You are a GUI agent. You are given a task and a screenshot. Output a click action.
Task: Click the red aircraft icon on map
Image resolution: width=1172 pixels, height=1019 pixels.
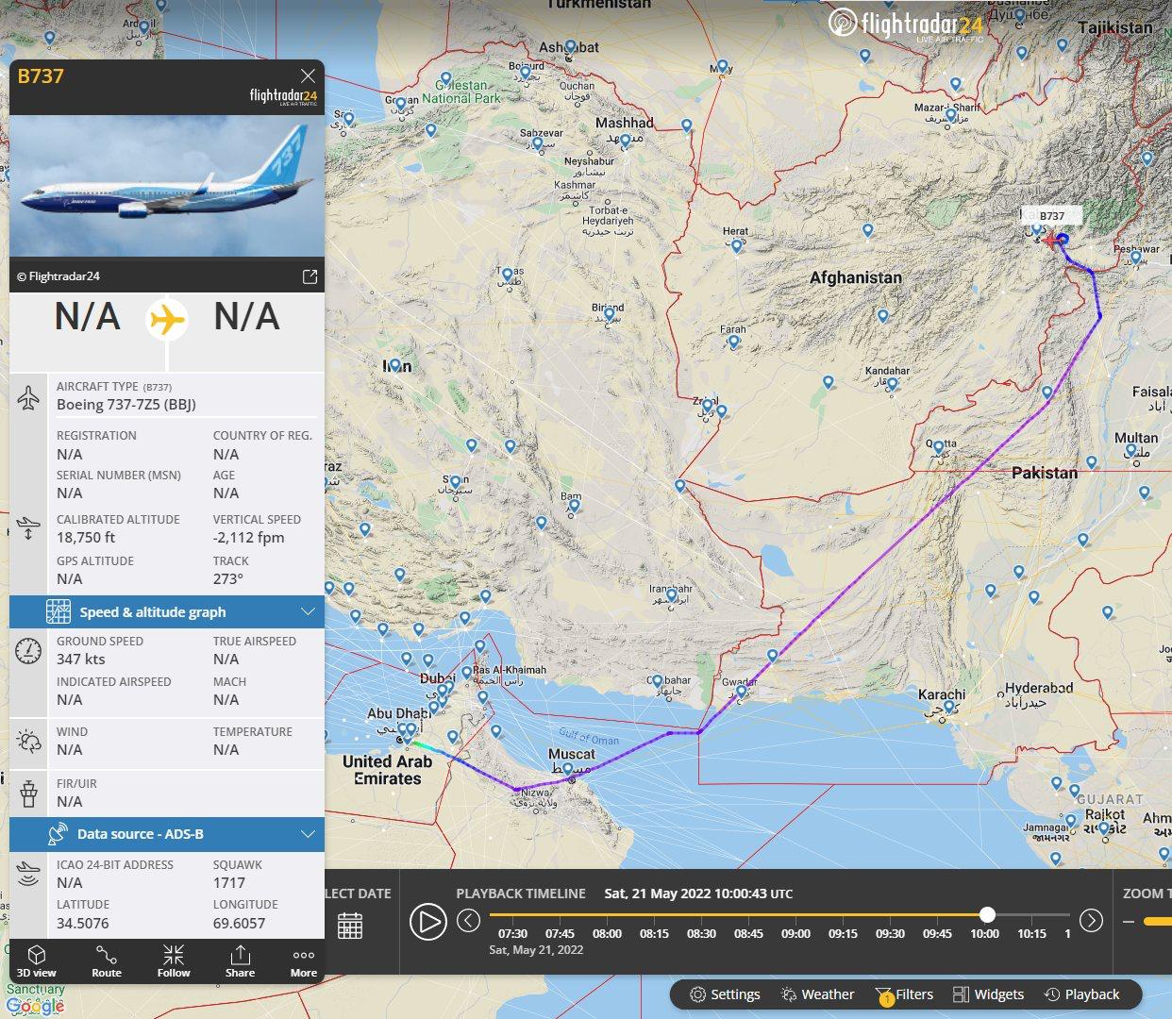tap(1052, 240)
